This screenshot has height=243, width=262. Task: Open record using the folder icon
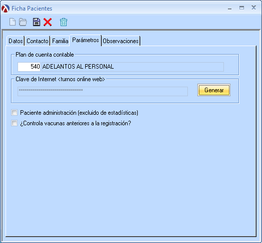23,22
